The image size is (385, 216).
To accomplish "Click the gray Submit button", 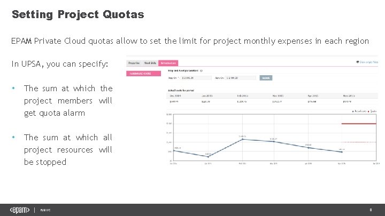I will point(266,78).
